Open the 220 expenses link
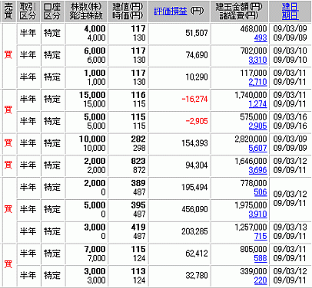This screenshot has height=288, width=312. coord(261,280)
